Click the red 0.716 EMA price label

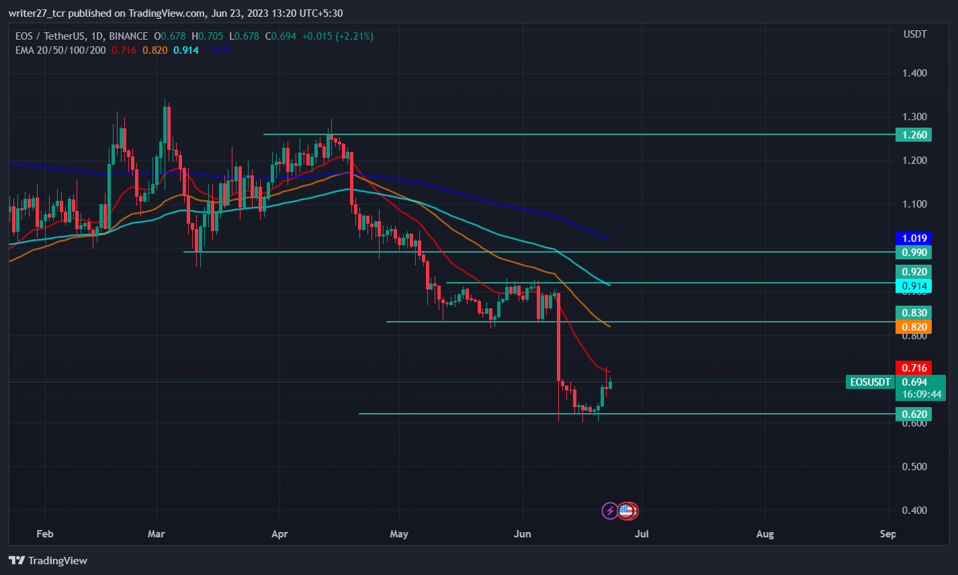[914, 368]
